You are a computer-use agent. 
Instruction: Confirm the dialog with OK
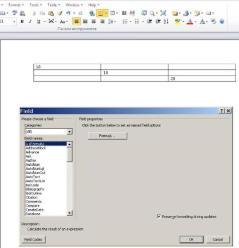point(191,240)
